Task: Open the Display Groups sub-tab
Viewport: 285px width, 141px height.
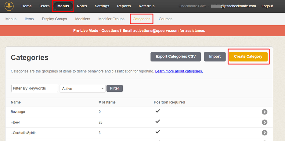Action: 54,19
